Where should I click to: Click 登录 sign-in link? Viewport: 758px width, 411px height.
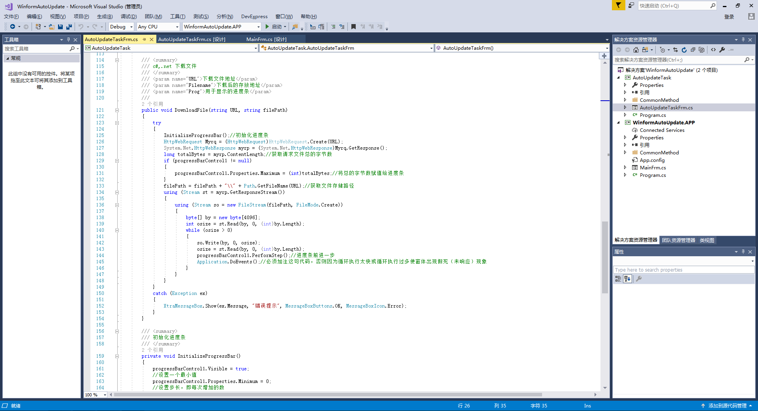729,17
